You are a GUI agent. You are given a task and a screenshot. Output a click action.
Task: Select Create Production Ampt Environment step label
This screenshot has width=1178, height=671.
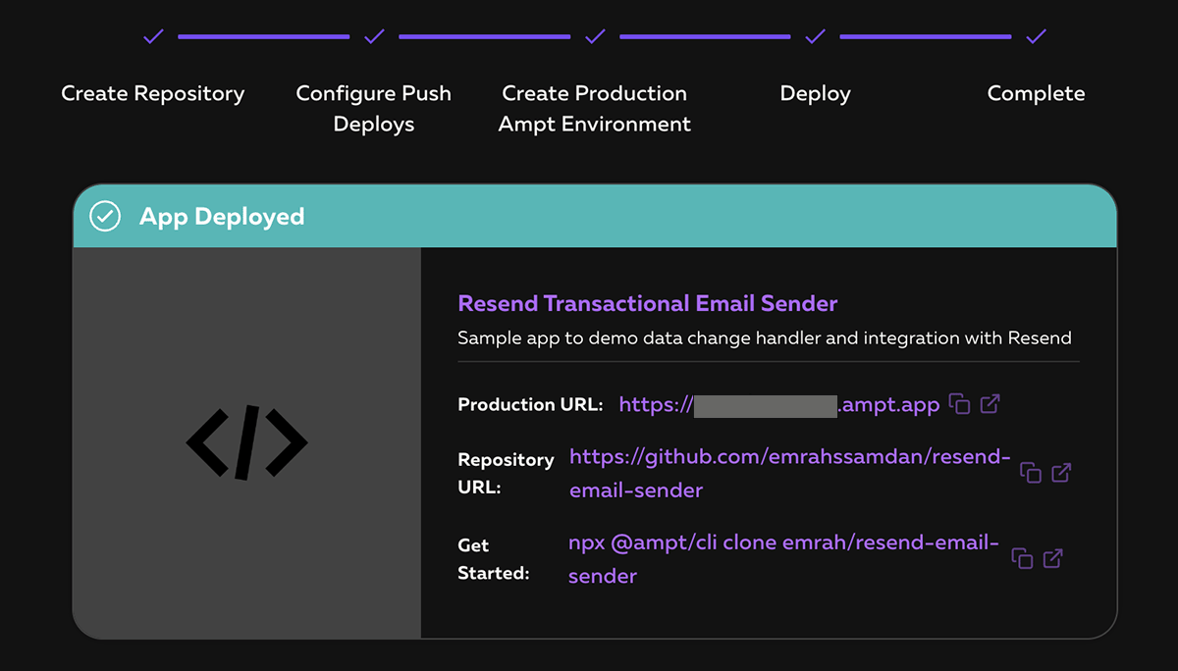pos(595,109)
